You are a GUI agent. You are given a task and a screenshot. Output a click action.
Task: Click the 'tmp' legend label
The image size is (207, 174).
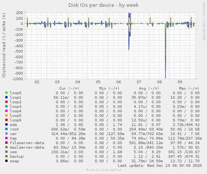point(13,138)
